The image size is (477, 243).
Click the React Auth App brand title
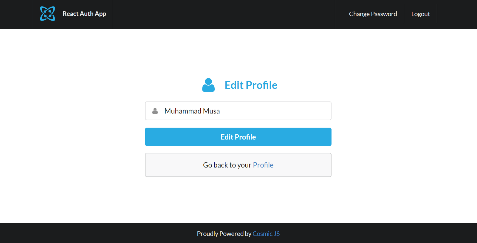84,14
